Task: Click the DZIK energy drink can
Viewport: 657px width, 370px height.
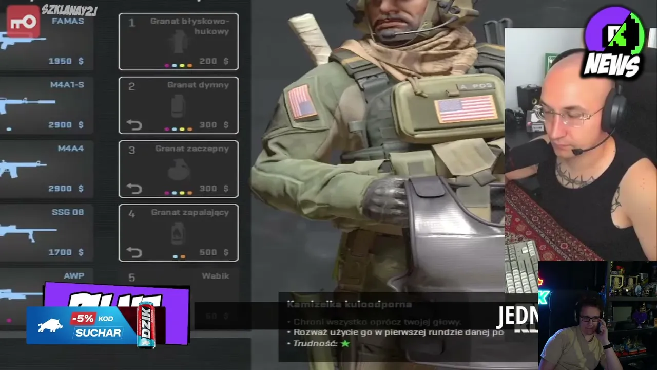Action: 146,325
